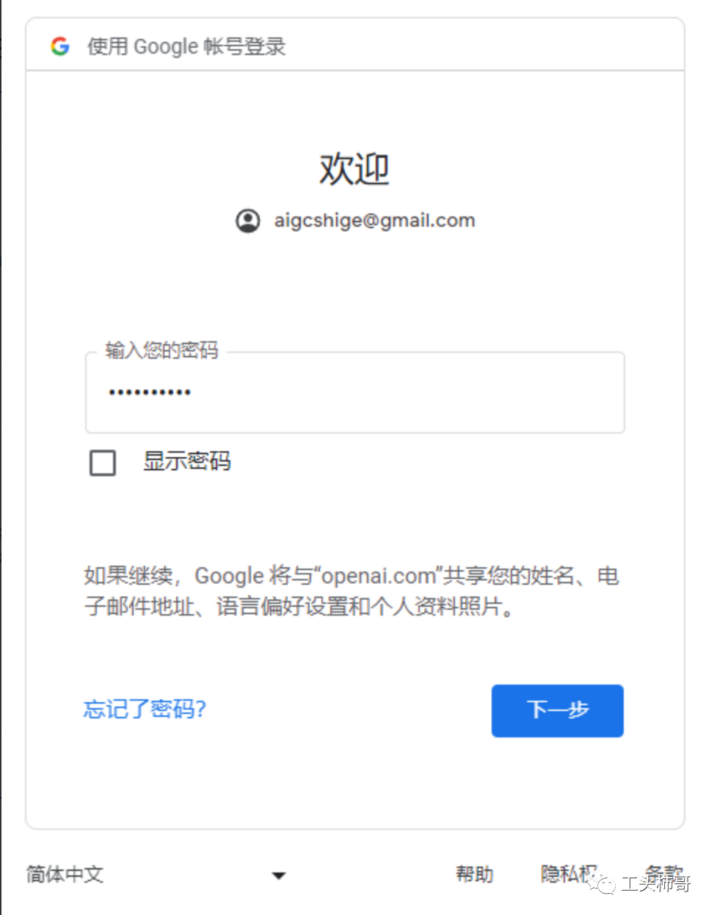Click the 使用 Google 帐号登录 header text
This screenshot has height=915, width=714.
(186, 46)
